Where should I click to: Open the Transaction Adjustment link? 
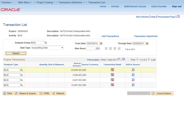[145, 36]
